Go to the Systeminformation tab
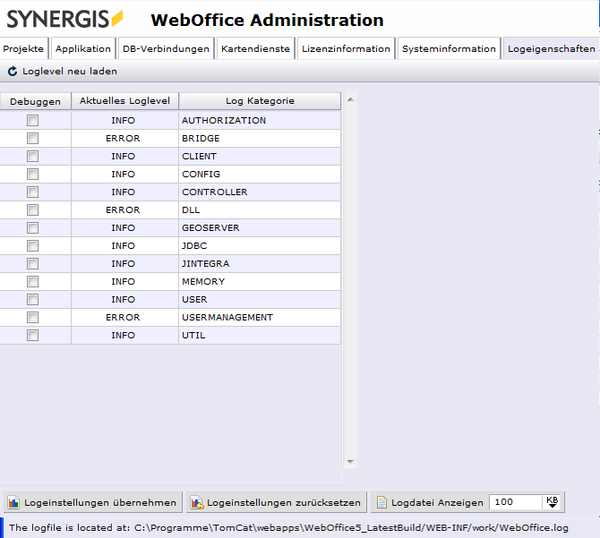The width and height of the screenshot is (600, 538). 449,49
